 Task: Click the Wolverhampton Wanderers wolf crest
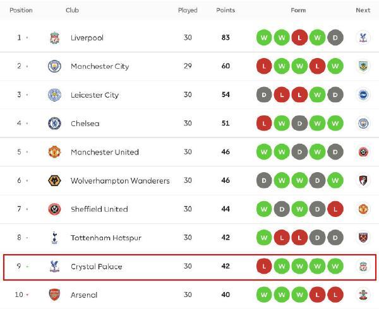point(54,181)
